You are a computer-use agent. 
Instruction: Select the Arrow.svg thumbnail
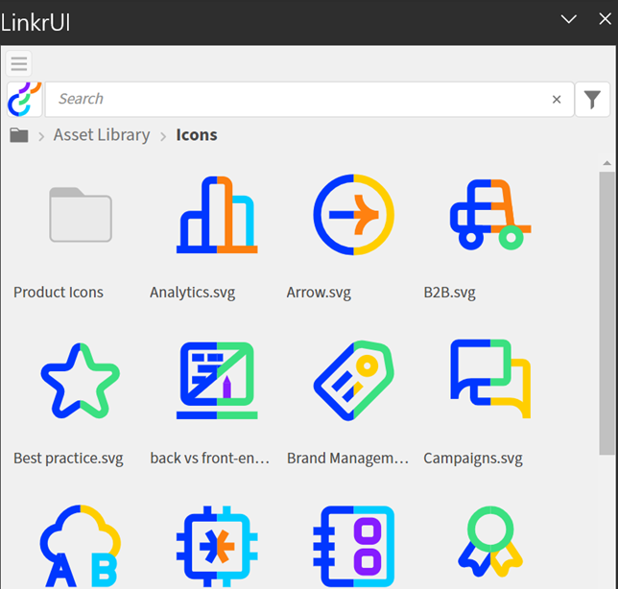[x=353, y=215]
